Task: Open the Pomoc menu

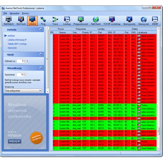Action: coord(26,13)
